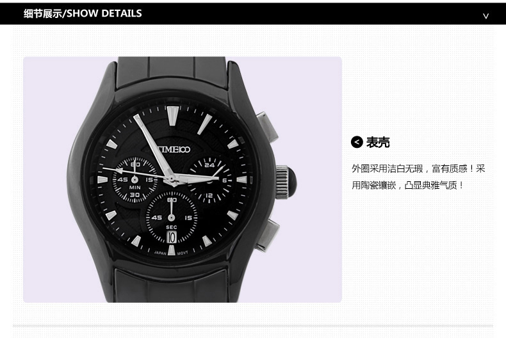Click the lower chronograph pusher button
The height and width of the screenshot is (338, 506).
tap(268, 235)
